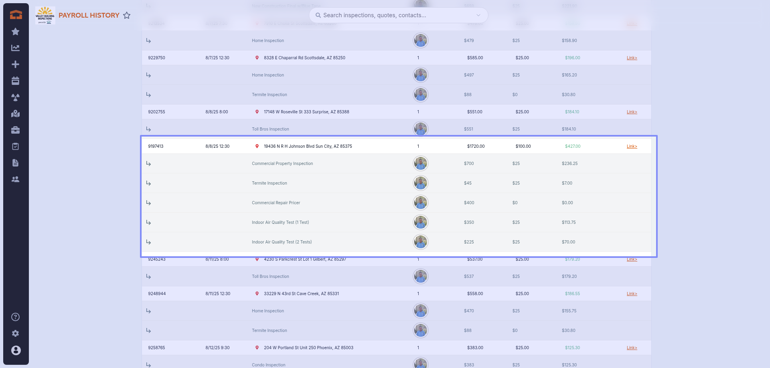The height and width of the screenshot is (368, 770).
Task: Open the map location icon in sidebar
Action: 16,114
